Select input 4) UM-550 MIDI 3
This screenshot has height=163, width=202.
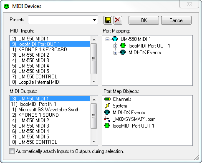pyautogui.click(x=50, y=60)
